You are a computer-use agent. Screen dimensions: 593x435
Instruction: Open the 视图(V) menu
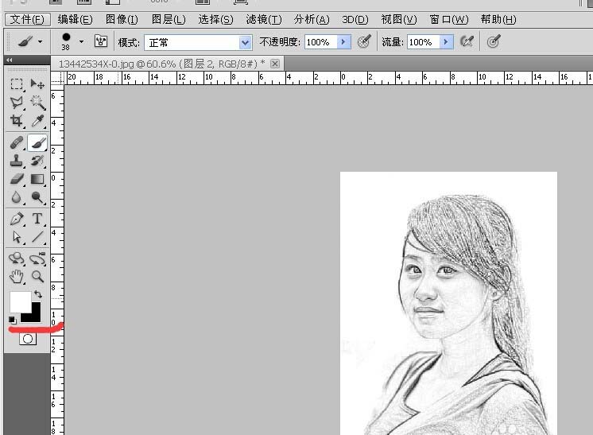pos(399,19)
